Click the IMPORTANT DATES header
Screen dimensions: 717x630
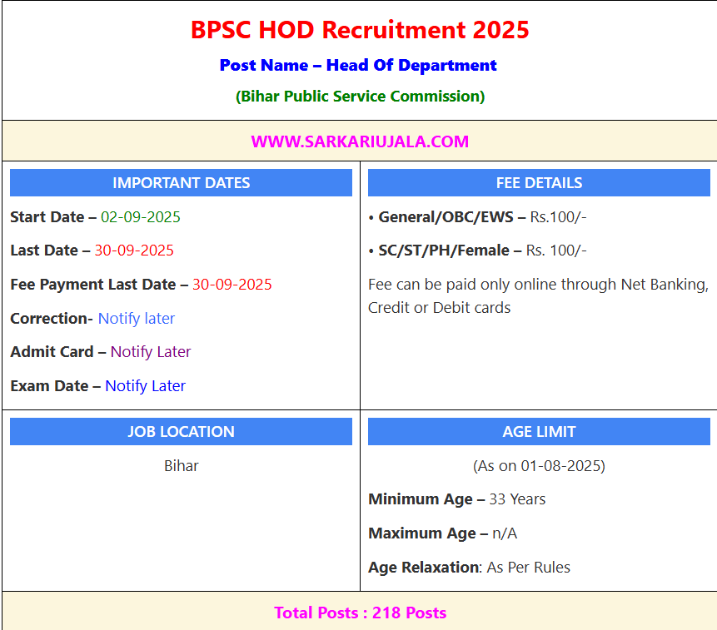tap(181, 183)
